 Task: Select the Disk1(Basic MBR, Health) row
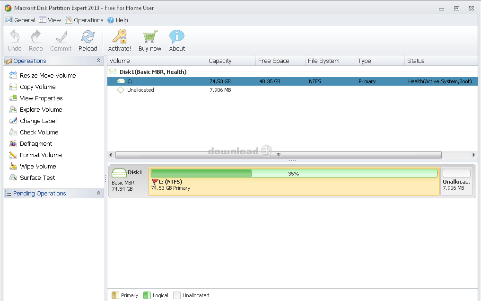click(x=292, y=72)
